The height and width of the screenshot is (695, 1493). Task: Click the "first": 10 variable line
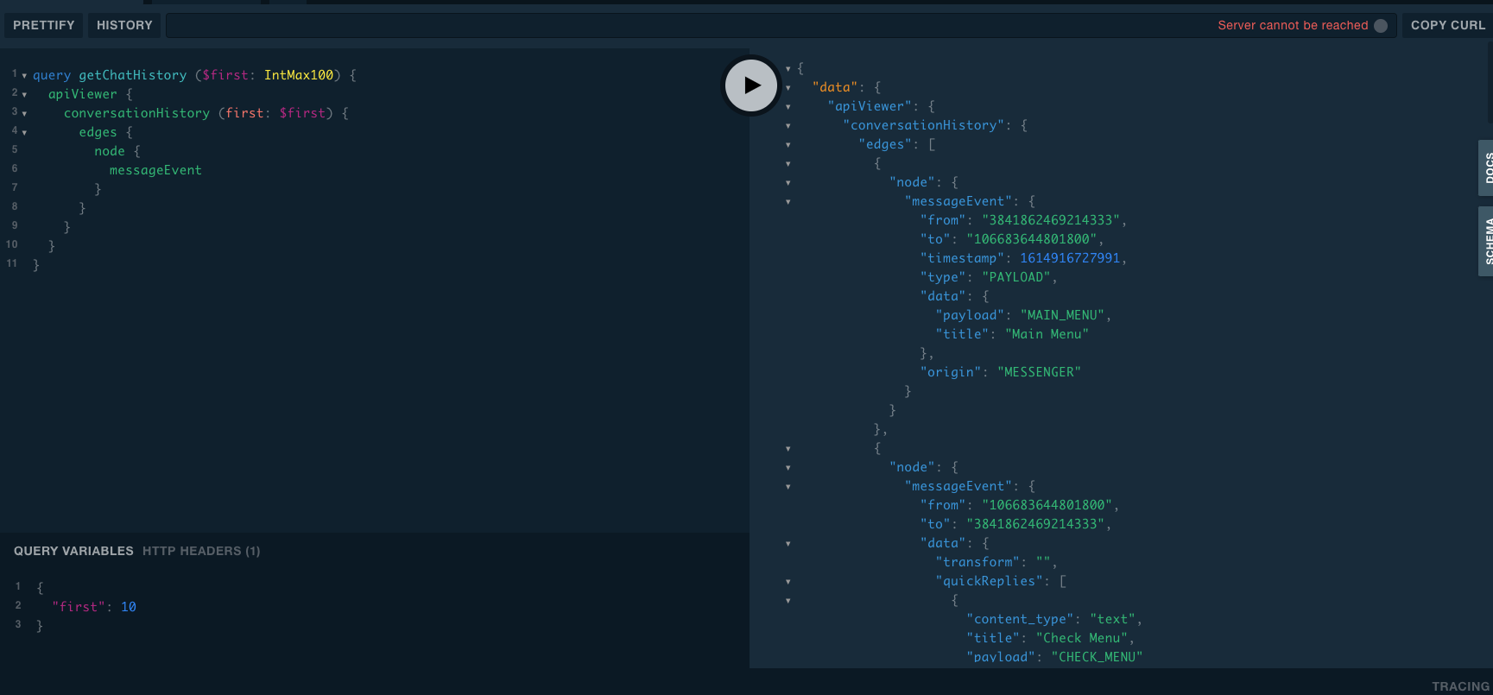(x=94, y=607)
